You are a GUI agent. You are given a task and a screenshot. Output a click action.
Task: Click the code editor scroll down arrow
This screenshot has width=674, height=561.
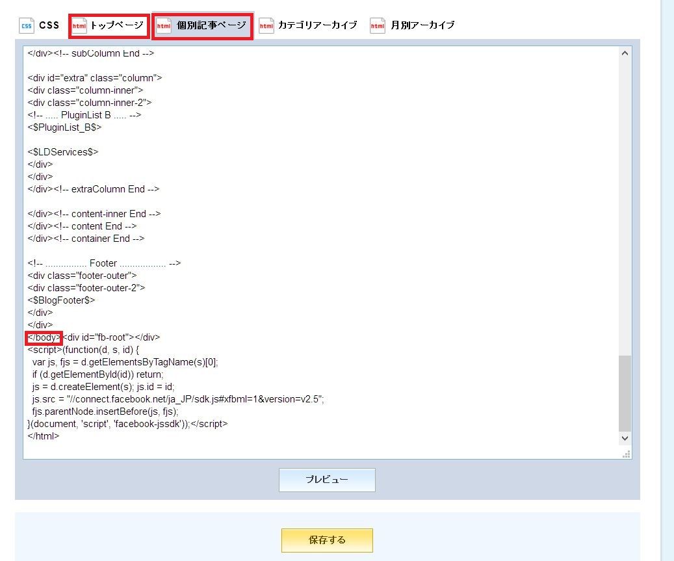(625, 438)
